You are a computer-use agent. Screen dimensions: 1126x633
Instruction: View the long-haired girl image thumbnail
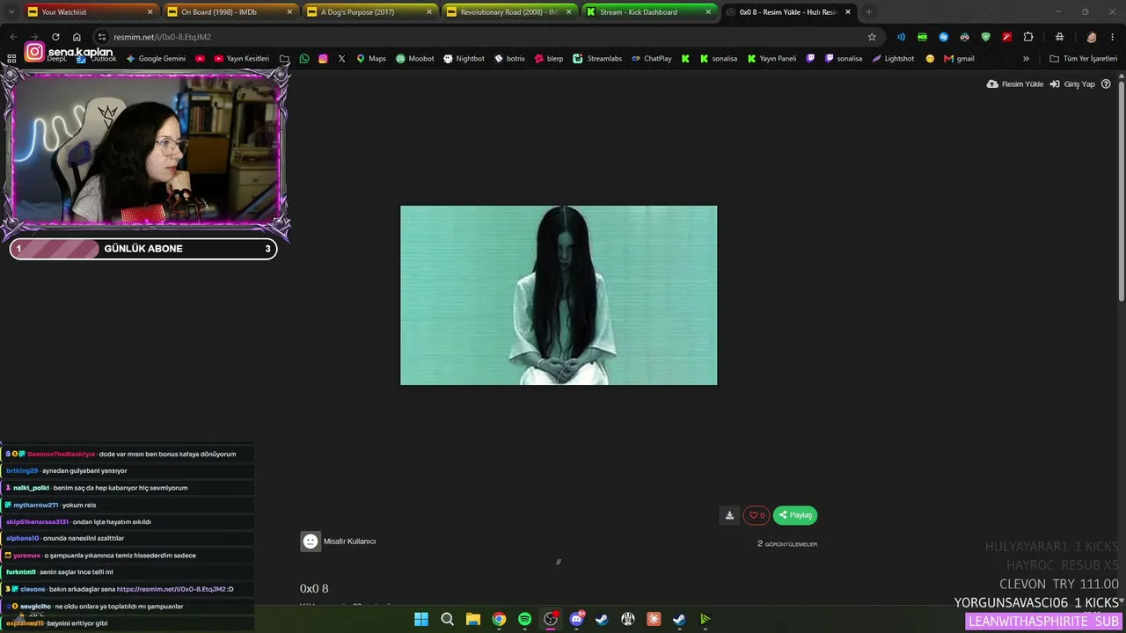pos(559,295)
